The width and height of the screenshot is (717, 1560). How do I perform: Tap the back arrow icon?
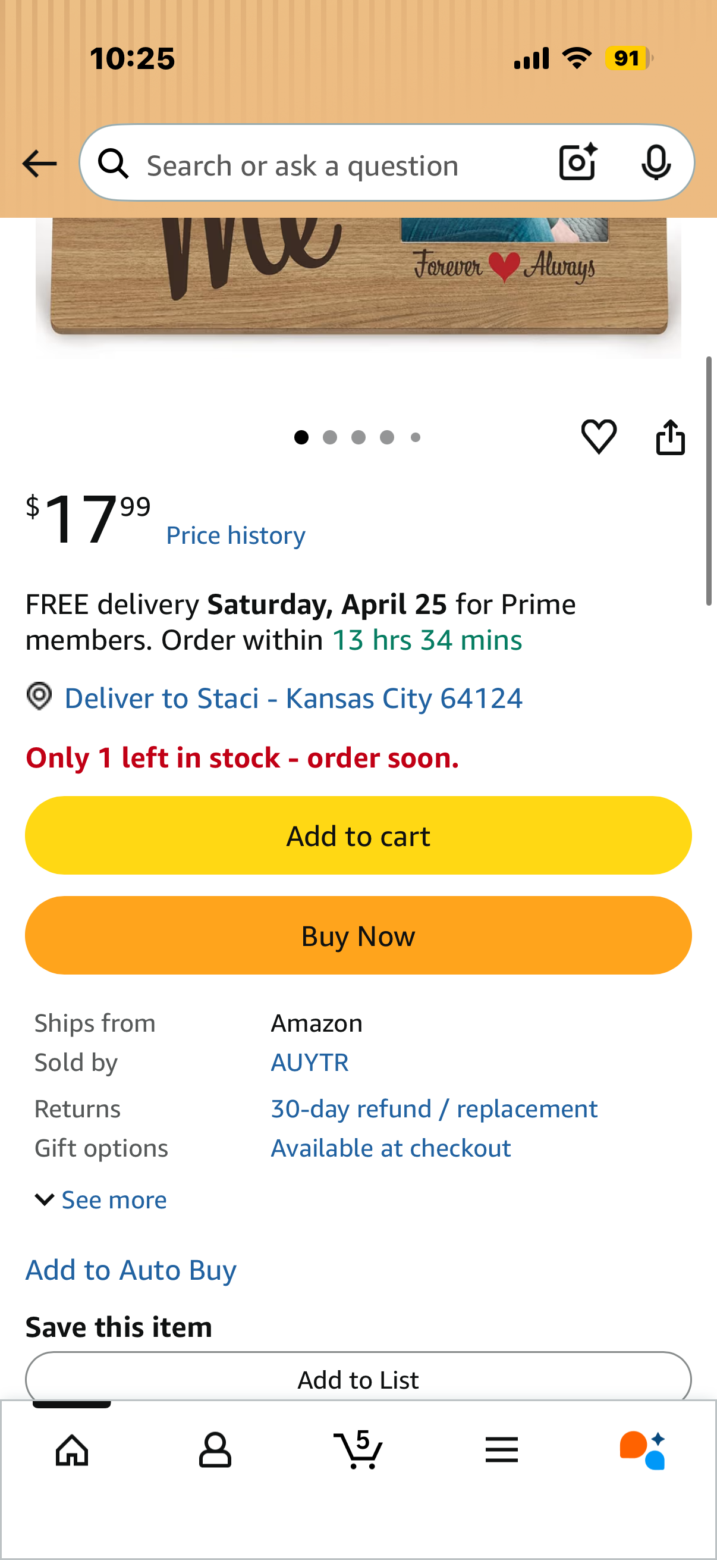pos(39,164)
